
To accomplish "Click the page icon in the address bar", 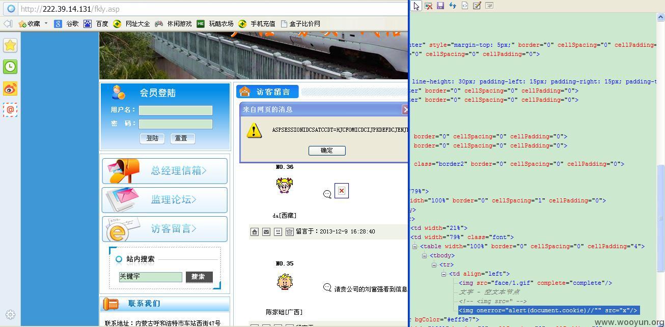I will pyautogui.click(x=11, y=9).
